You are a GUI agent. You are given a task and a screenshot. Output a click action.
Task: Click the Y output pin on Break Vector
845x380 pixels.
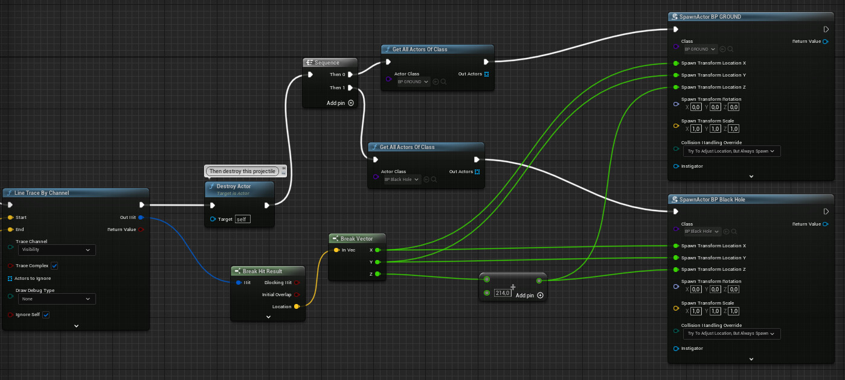click(378, 262)
